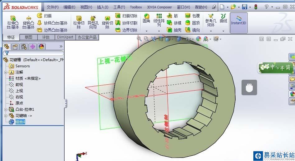Click the Dome (圆顶) tool
The width and height of the screenshot is (295, 161).
tap(192, 23)
